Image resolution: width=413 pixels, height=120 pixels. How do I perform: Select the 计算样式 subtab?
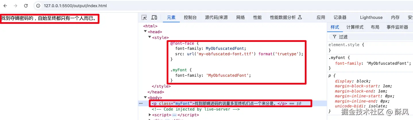tap(355, 27)
